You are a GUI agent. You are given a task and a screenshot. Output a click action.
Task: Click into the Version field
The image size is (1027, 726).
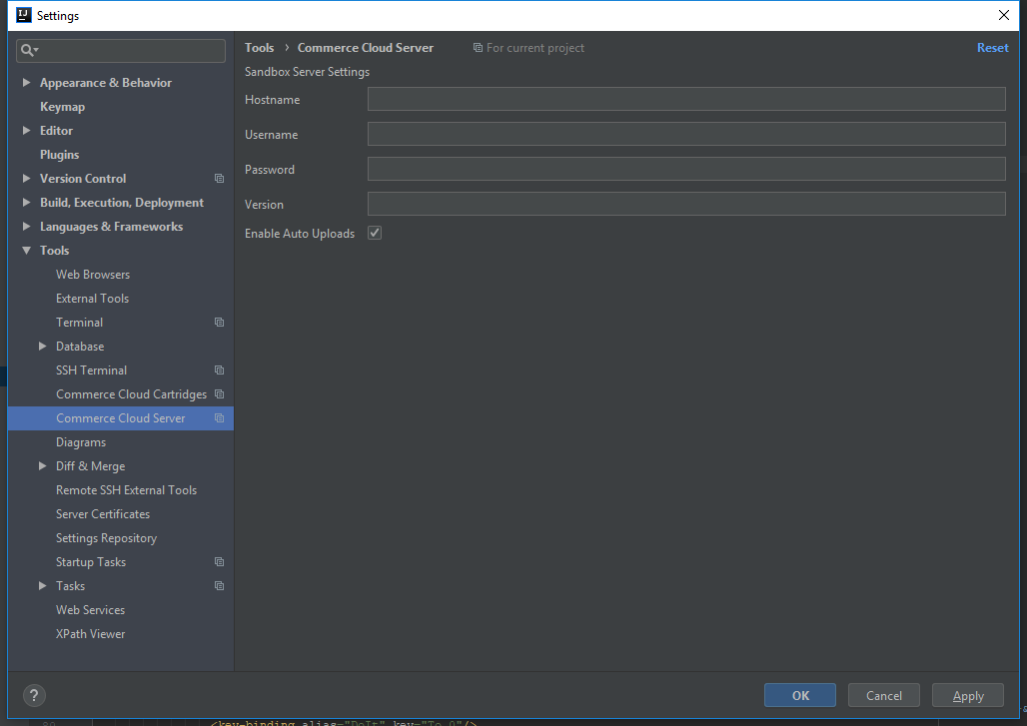tap(686, 204)
